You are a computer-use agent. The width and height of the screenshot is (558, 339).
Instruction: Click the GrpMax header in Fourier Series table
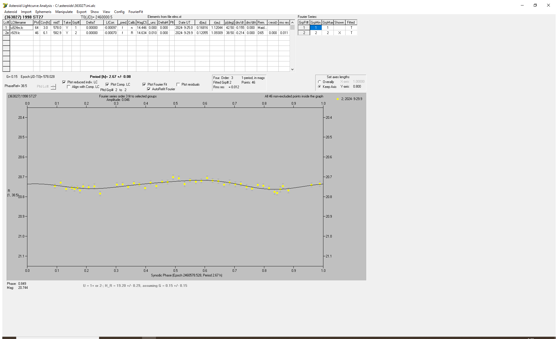pyautogui.click(x=328, y=22)
